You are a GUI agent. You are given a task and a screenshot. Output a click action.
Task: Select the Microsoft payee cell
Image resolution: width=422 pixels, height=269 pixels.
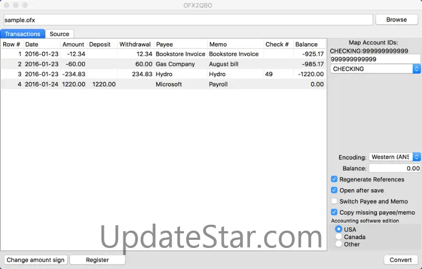[x=181, y=84]
